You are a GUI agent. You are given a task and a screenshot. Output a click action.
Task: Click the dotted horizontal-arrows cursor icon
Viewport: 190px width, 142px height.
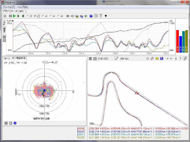72,16
